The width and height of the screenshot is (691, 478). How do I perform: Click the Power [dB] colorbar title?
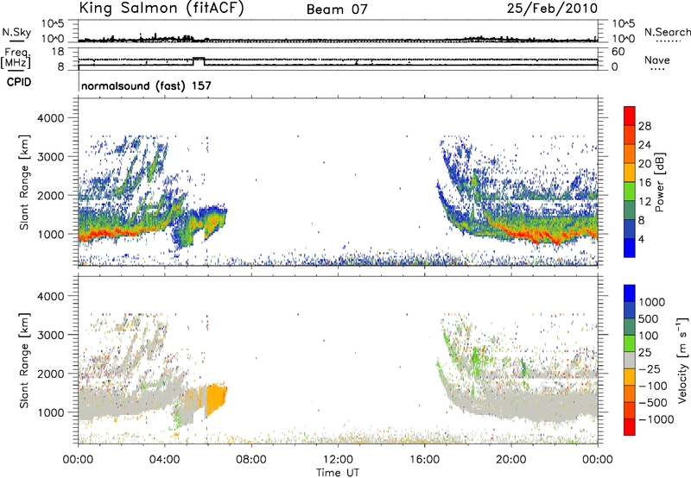pyautogui.click(x=660, y=182)
